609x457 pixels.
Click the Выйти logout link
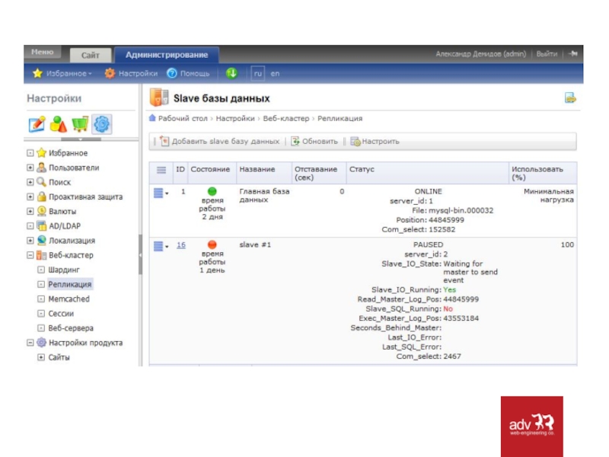click(x=546, y=54)
